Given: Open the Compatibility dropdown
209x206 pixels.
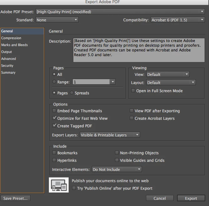Looking at the screenshot, I should (x=178, y=20).
